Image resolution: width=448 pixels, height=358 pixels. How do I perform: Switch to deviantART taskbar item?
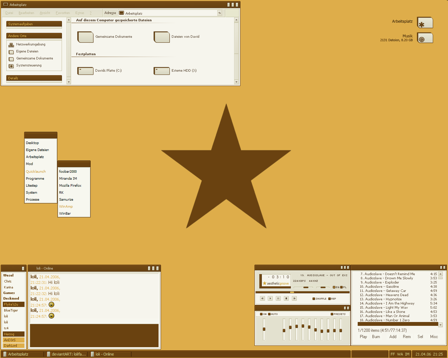point(66,354)
